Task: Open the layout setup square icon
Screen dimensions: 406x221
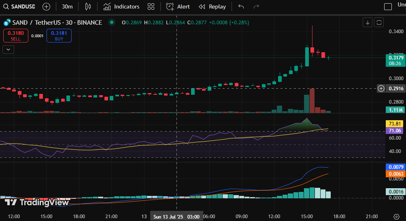Action: [388, 7]
